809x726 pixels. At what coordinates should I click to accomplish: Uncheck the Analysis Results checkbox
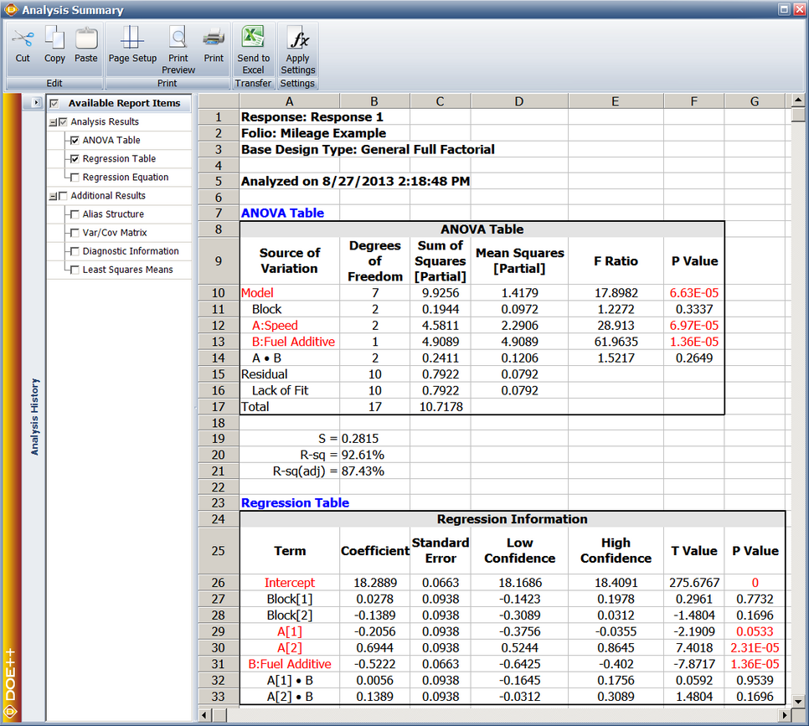[x=63, y=122]
